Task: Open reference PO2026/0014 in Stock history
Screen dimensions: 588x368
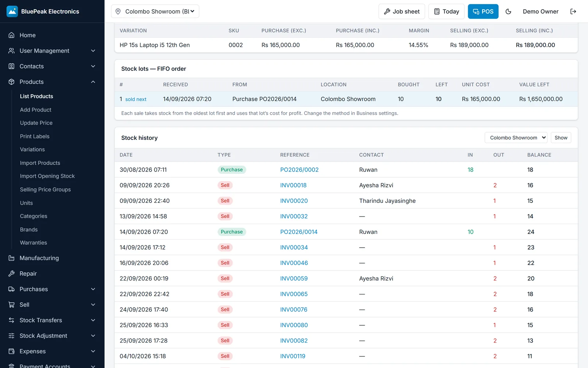Action: point(299,232)
